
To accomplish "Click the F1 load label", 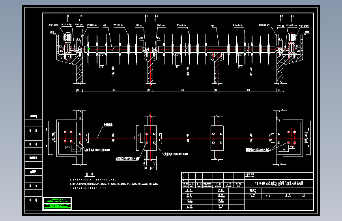I will 69,16.
